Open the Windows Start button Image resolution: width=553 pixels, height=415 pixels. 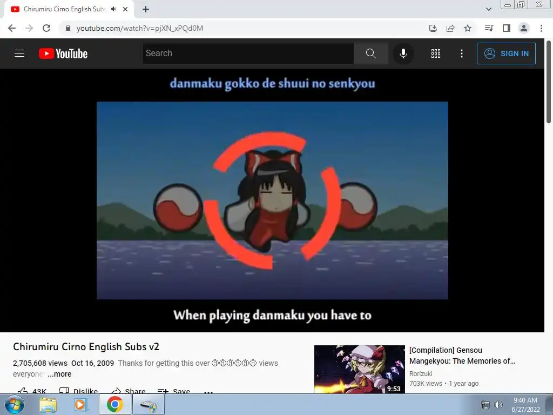15,404
